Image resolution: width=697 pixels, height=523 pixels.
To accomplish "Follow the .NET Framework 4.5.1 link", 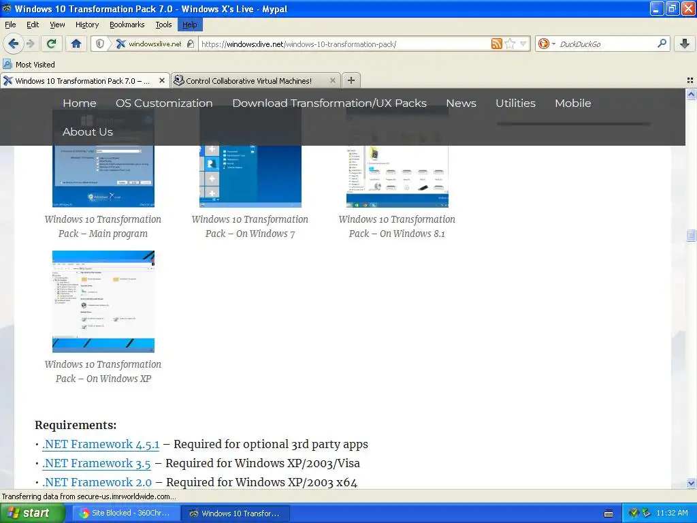I will 101,444.
